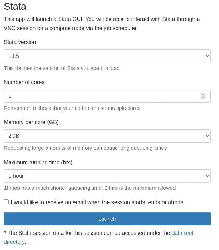Click the Stata page heading
This screenshot has width=219, height=250.
15,6
